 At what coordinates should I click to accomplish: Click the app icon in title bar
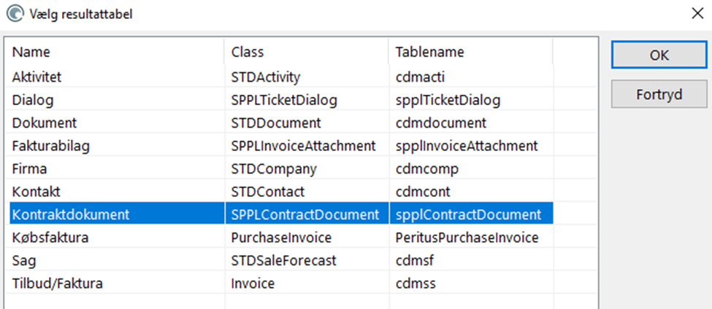click(15, 14)
